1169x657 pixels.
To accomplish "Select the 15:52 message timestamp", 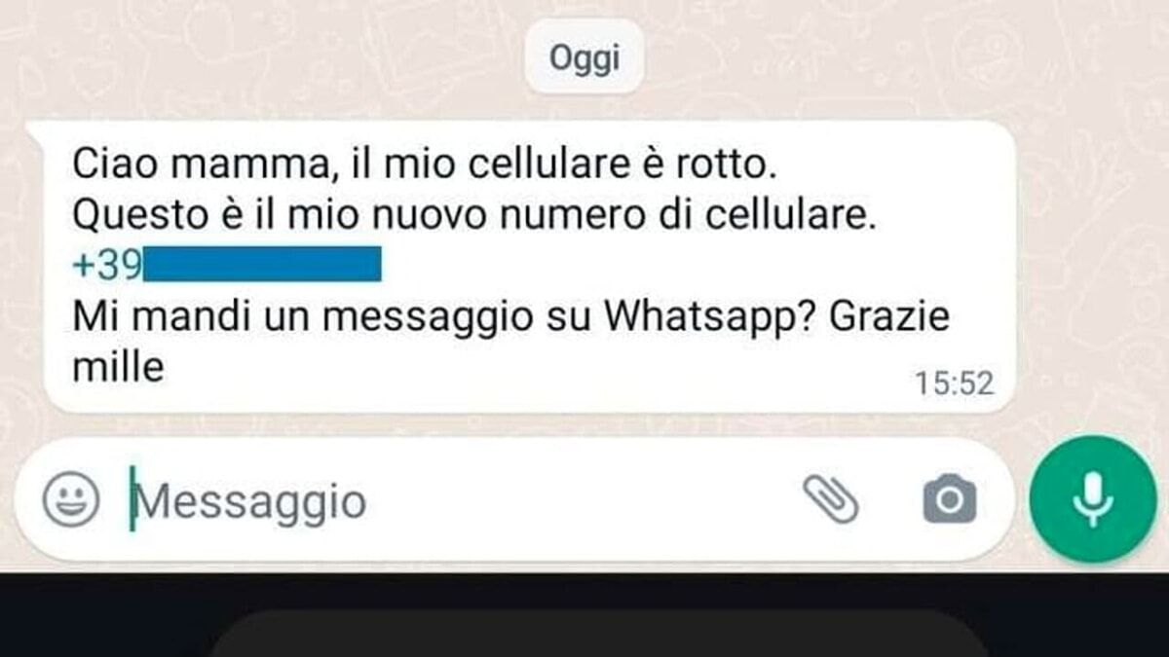I will (x=955, y=384).
